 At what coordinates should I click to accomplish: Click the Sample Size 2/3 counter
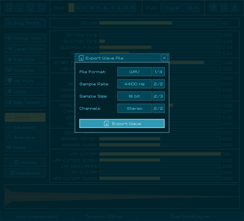(x=159, y=96)
